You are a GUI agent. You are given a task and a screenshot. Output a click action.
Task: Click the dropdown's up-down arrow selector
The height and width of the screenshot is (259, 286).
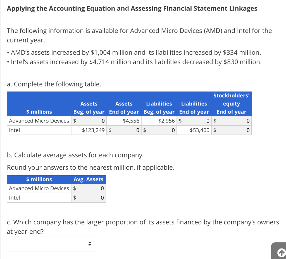click(90, 243)
